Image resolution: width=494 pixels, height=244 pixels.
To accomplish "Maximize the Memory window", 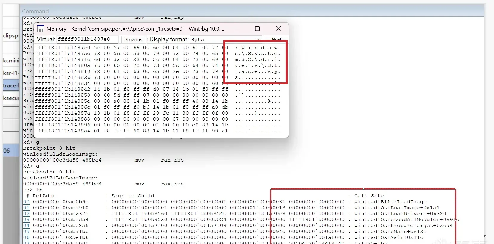I will (x=257, y=29).
